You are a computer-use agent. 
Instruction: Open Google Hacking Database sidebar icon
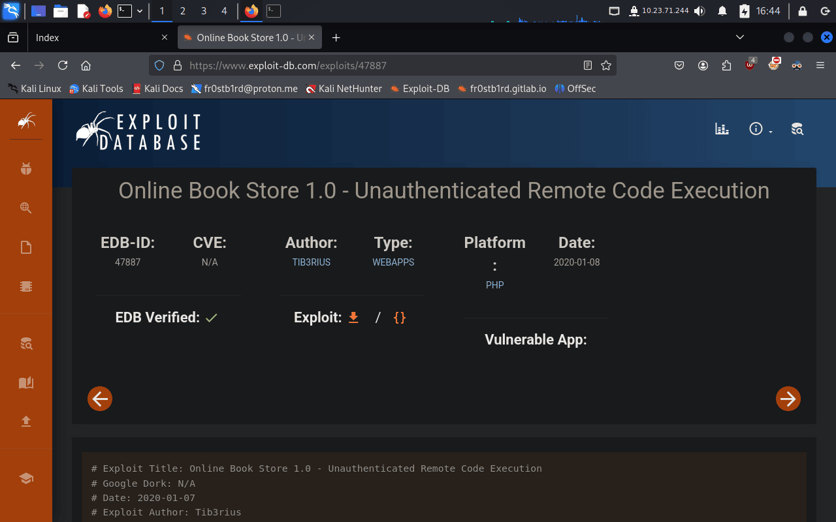point(26,208)
